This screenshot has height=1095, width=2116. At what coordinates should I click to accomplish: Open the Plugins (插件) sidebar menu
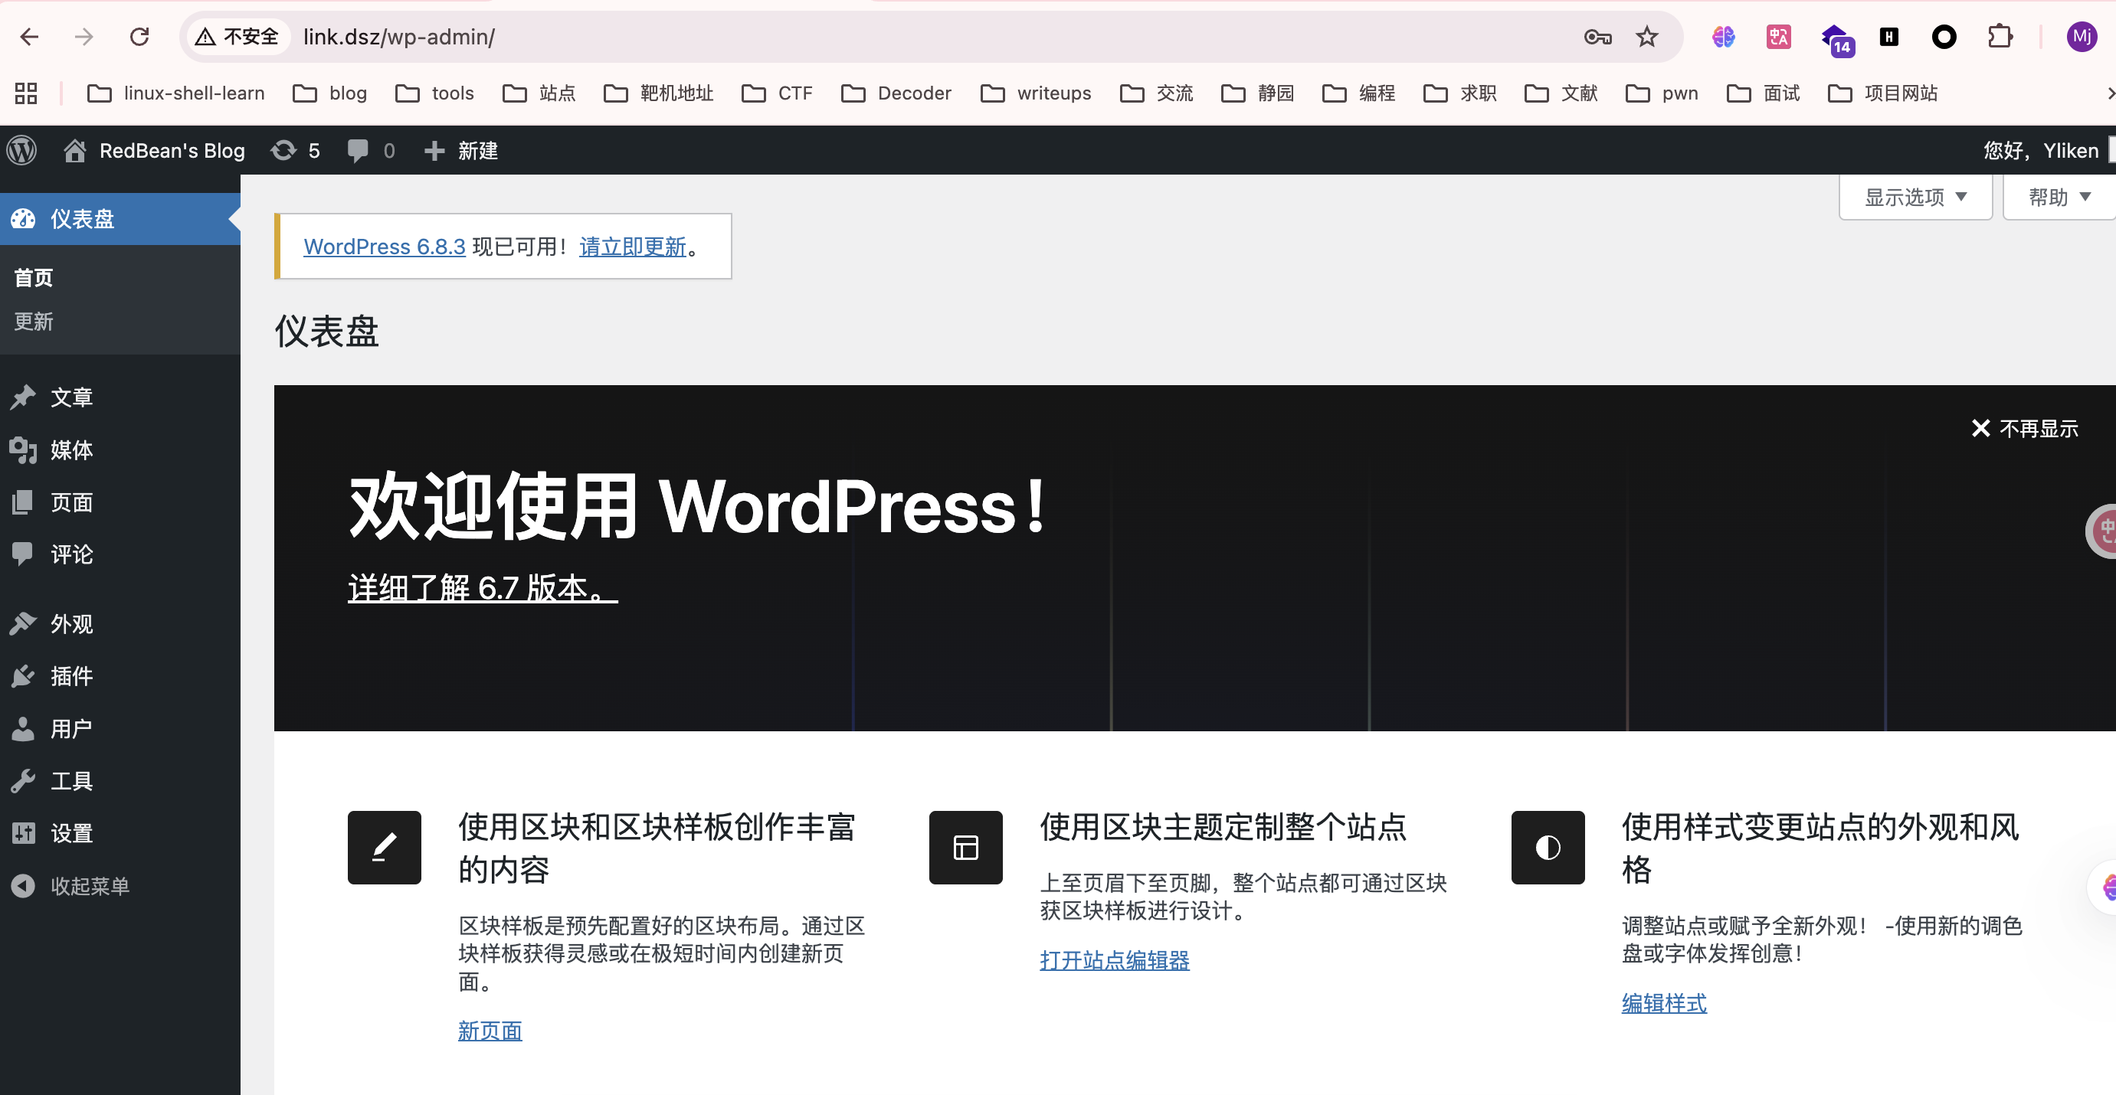click(x=71, y=676)
